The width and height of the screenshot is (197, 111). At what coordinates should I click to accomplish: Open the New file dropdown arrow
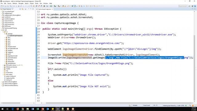4,6
